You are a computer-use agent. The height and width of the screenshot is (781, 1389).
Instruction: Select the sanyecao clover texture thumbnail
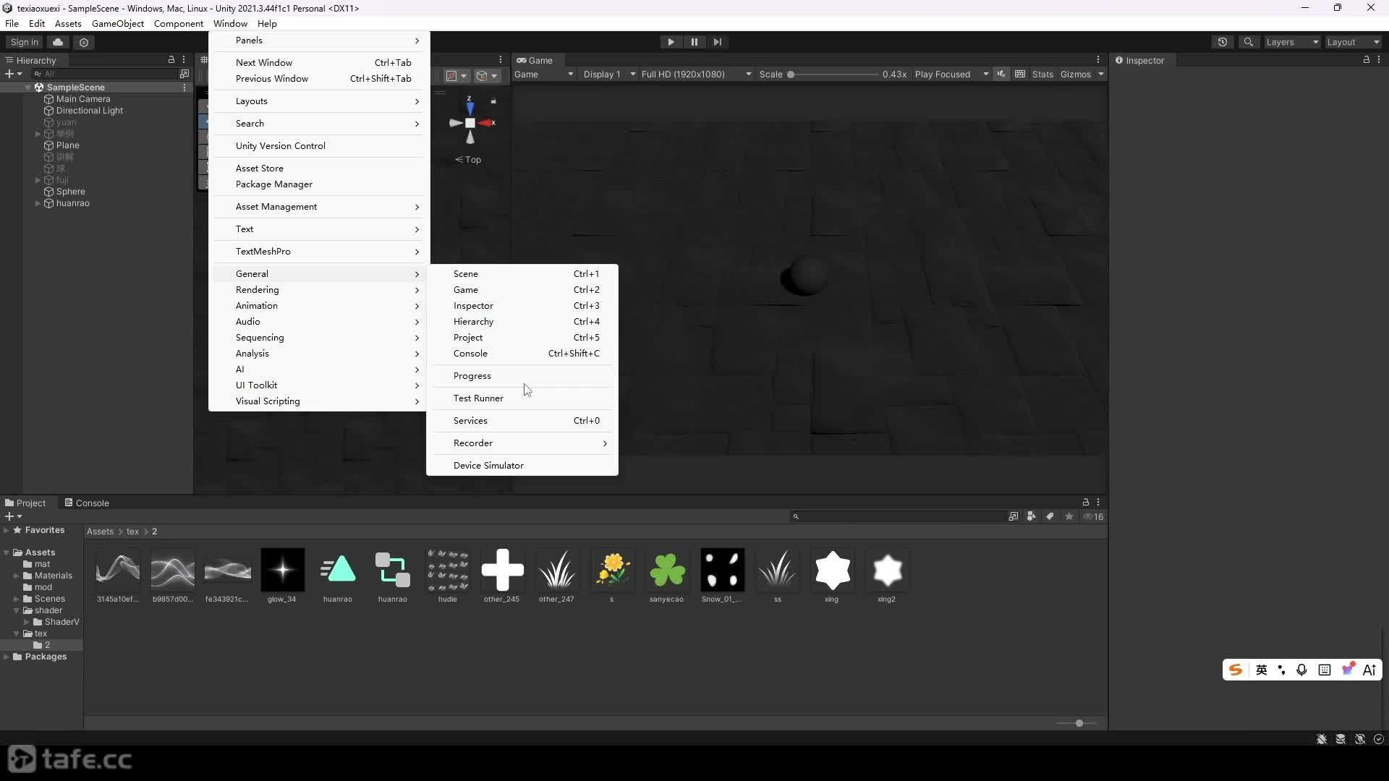[x=667, y=570]
